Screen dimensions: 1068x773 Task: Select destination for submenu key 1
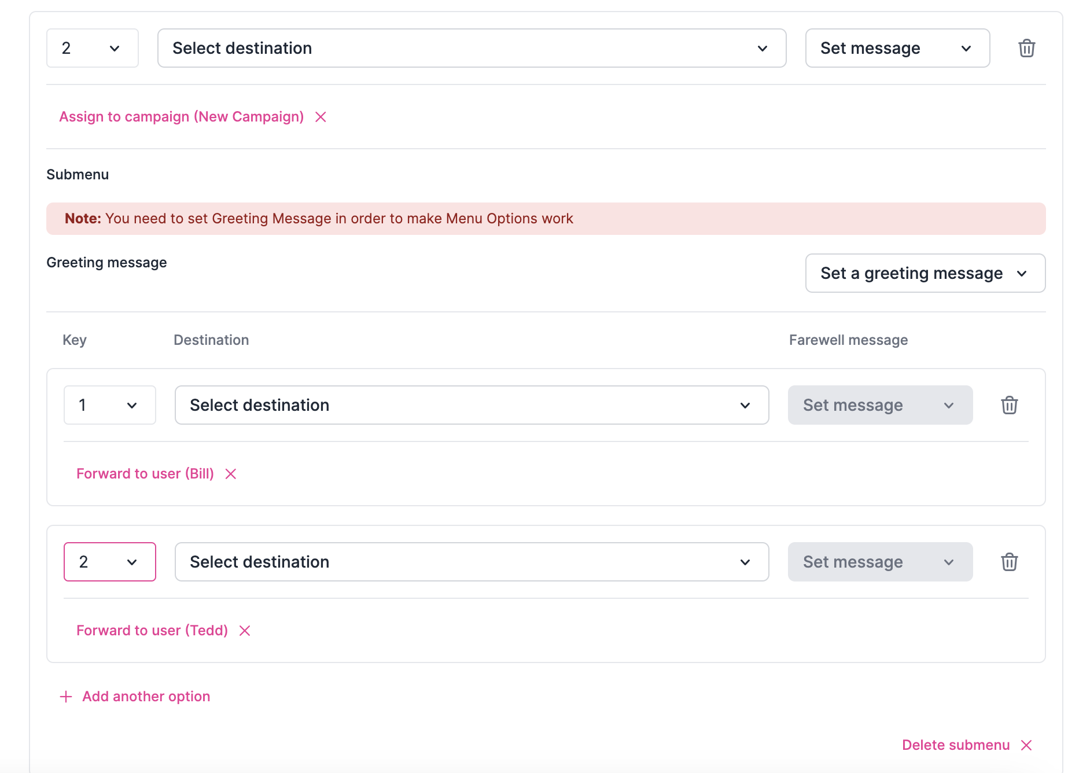click(x=472, y=405)
